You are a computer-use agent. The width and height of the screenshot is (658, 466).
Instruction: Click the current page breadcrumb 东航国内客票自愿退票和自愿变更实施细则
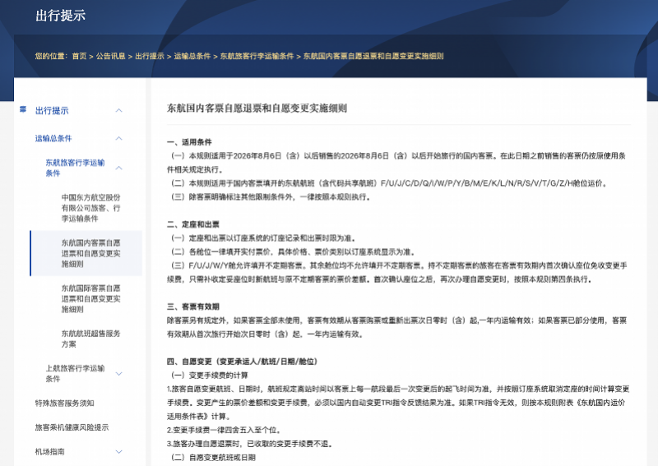[373, 56]
